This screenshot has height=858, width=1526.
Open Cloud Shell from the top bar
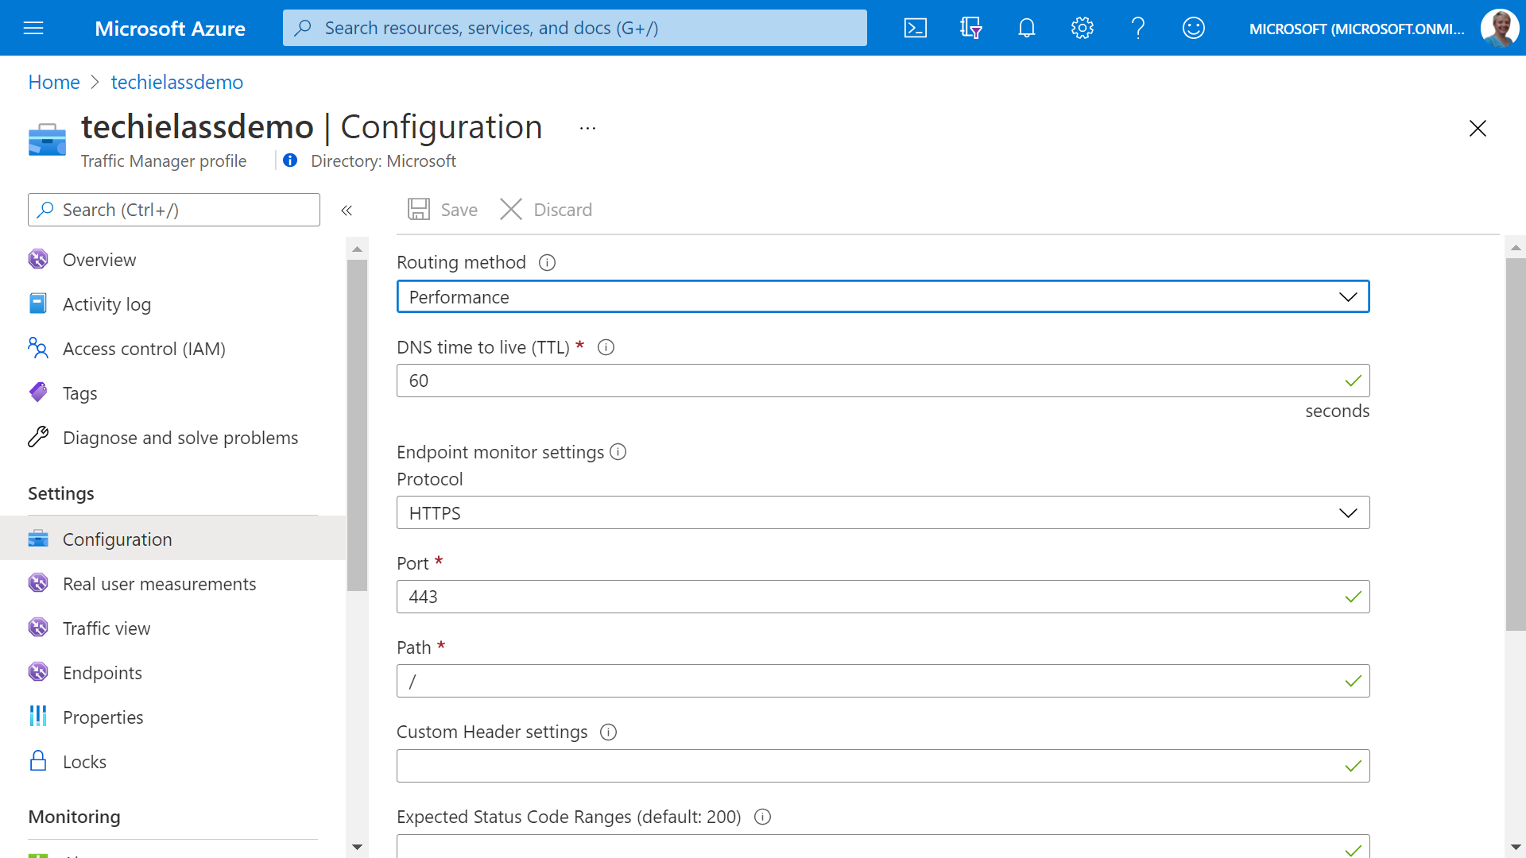pyautogui.click(x=915, y=28)
